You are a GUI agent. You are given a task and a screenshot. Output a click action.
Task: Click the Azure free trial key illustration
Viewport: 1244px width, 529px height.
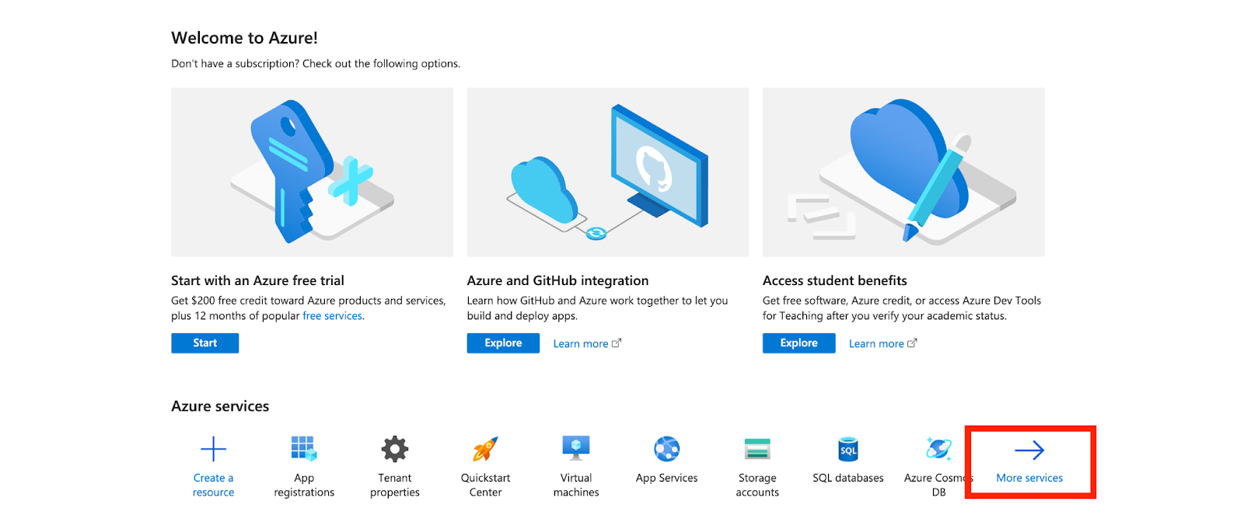point(312,172)
